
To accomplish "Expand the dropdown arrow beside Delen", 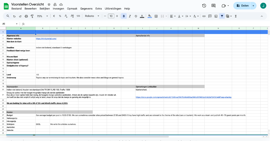I will pos(253,6).
